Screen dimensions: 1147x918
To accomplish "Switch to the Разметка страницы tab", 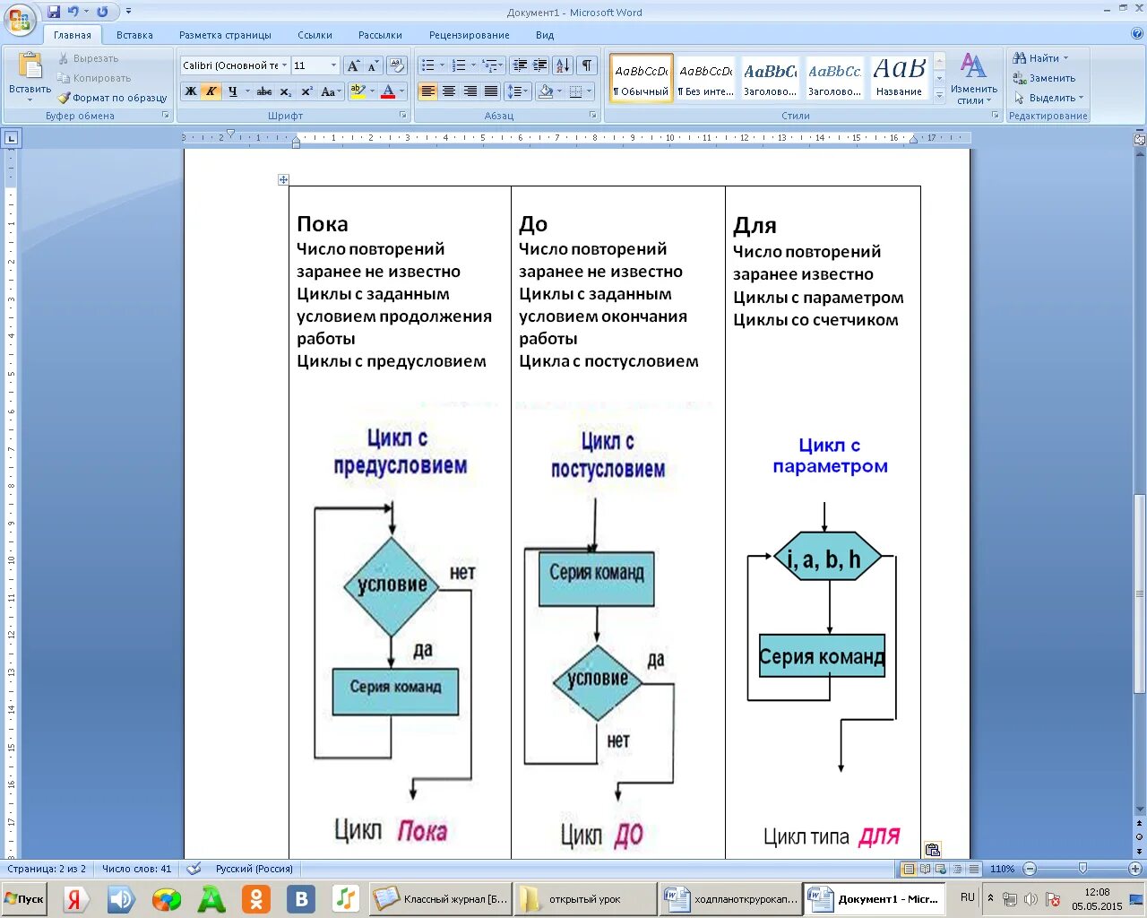I will pyautogui.click(x=225, y=35).
